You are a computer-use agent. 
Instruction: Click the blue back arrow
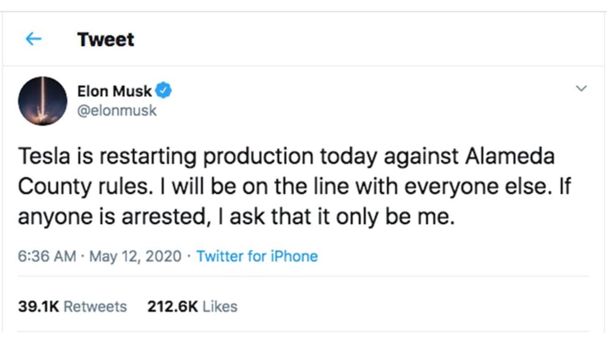pos(34,39)
